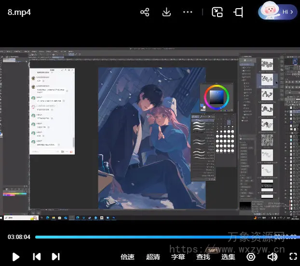This screenshot has height=266, width=300.
Task: Toggle 字幕 subtitles option
Action: click(178, 257)
